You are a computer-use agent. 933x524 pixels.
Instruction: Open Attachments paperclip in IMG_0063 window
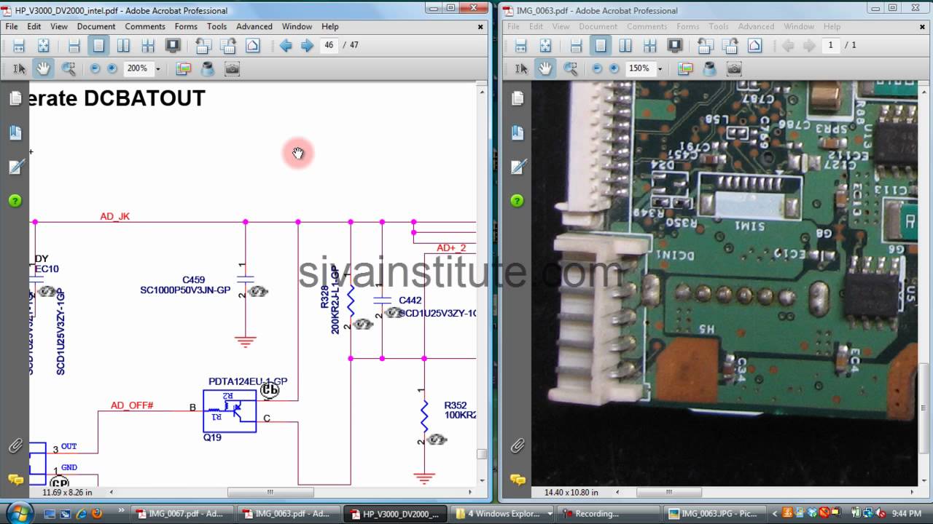coord(518,445)
